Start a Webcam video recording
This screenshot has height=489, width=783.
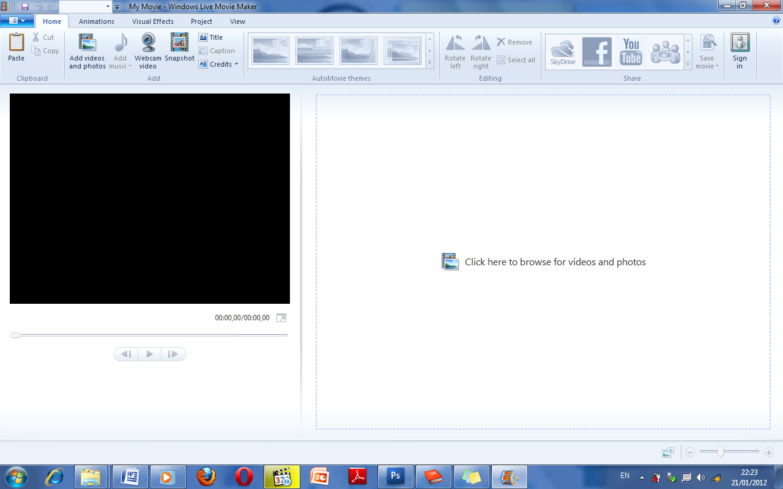(148, 51)
